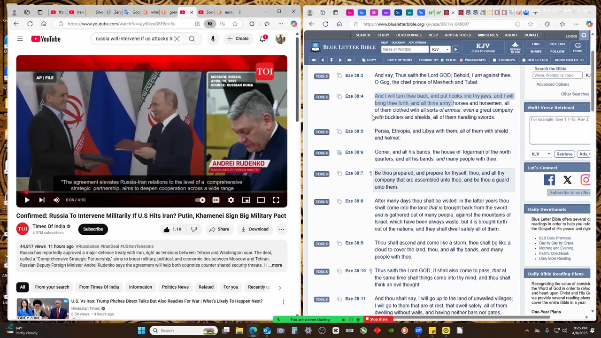Share the YouTube video

click(219, 229)
